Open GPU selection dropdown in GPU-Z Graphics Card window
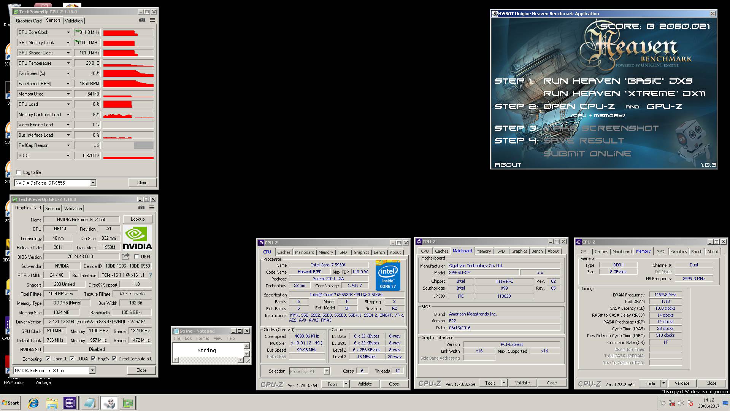730x411 pixels. pyautogui.click(x=92, y=371)
